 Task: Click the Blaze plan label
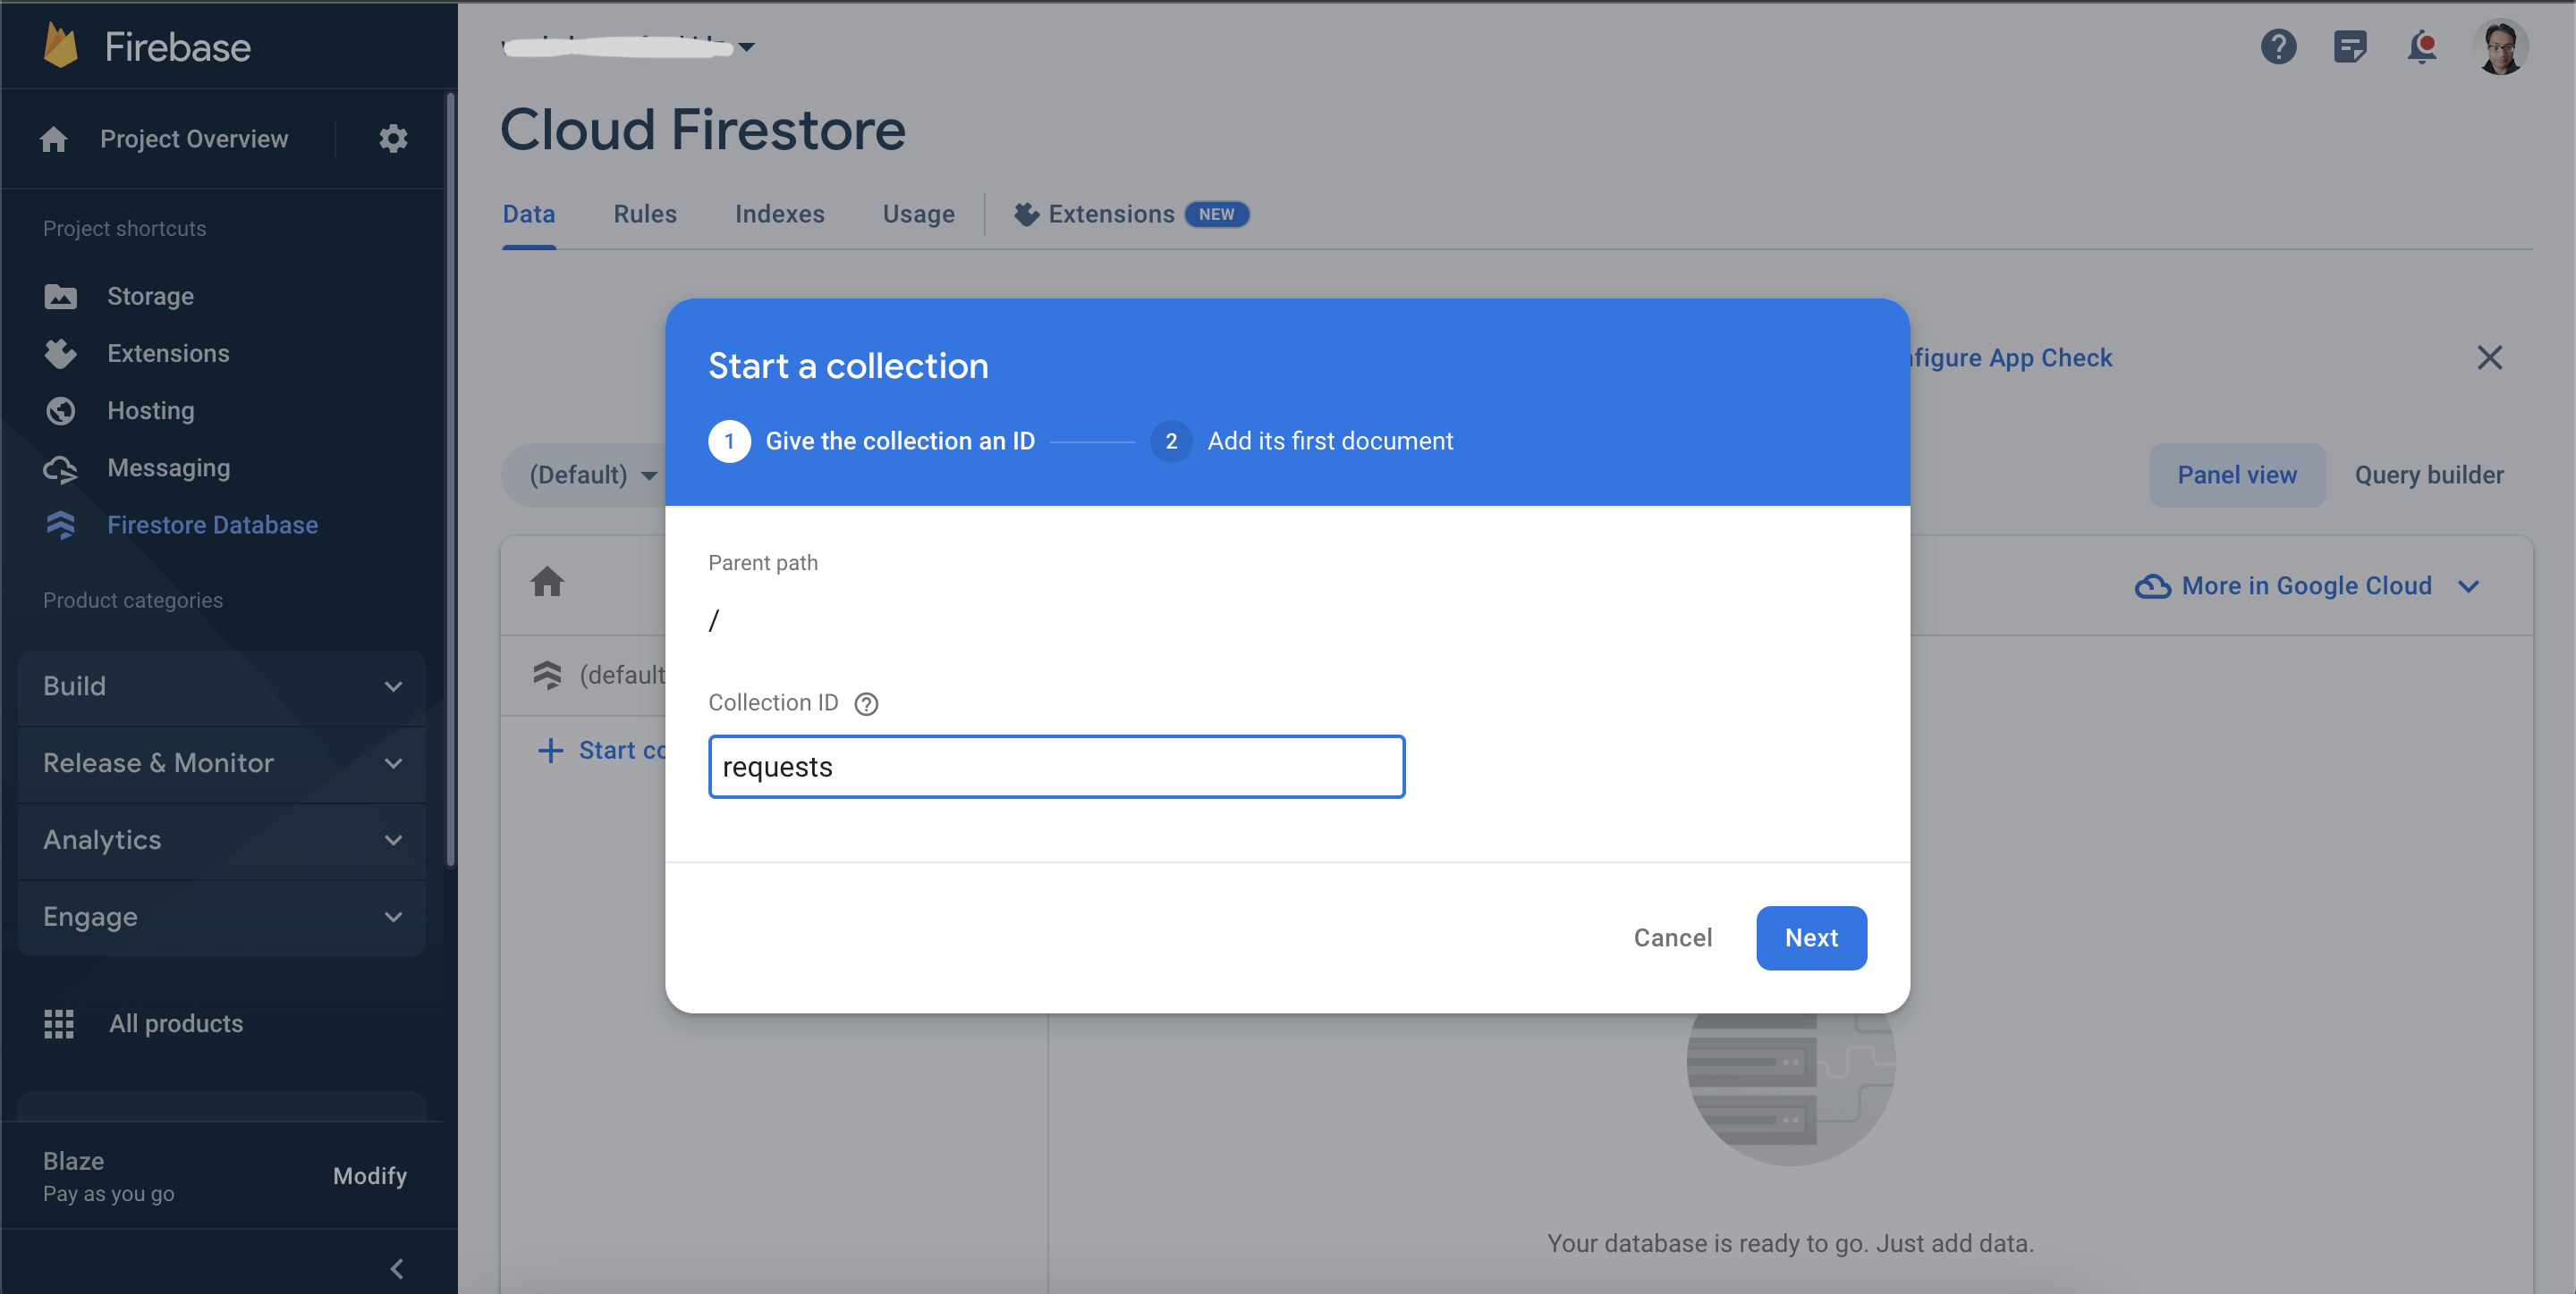coord(73,1161)
